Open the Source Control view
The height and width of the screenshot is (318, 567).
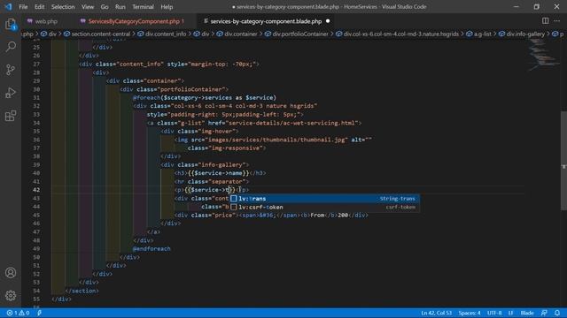[11, 70]
